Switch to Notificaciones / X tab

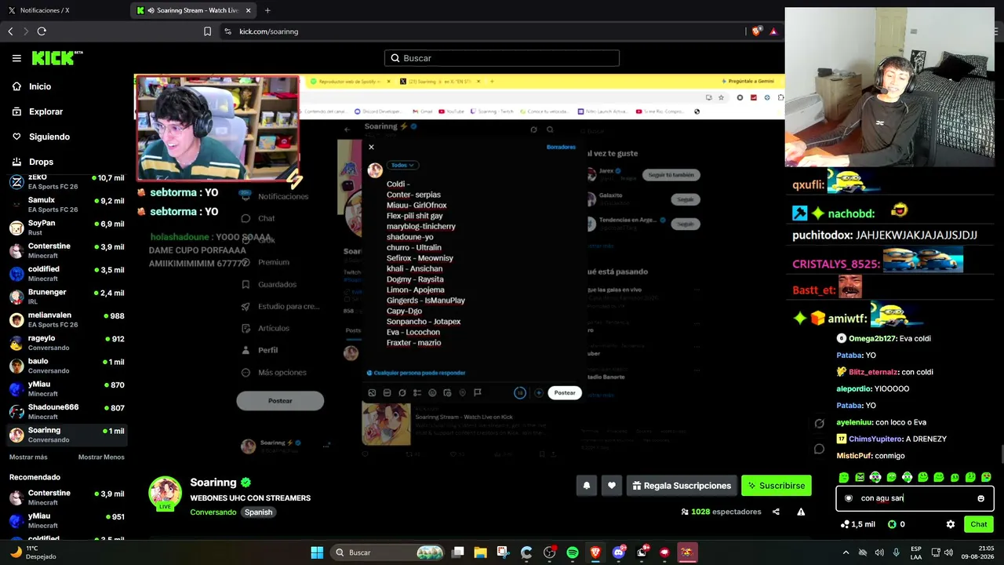(64, 10)
